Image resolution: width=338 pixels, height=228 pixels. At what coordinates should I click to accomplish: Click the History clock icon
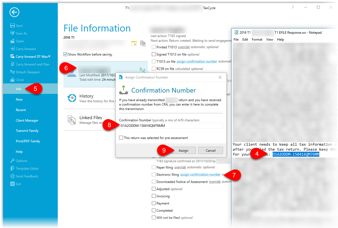pos(72,98)
